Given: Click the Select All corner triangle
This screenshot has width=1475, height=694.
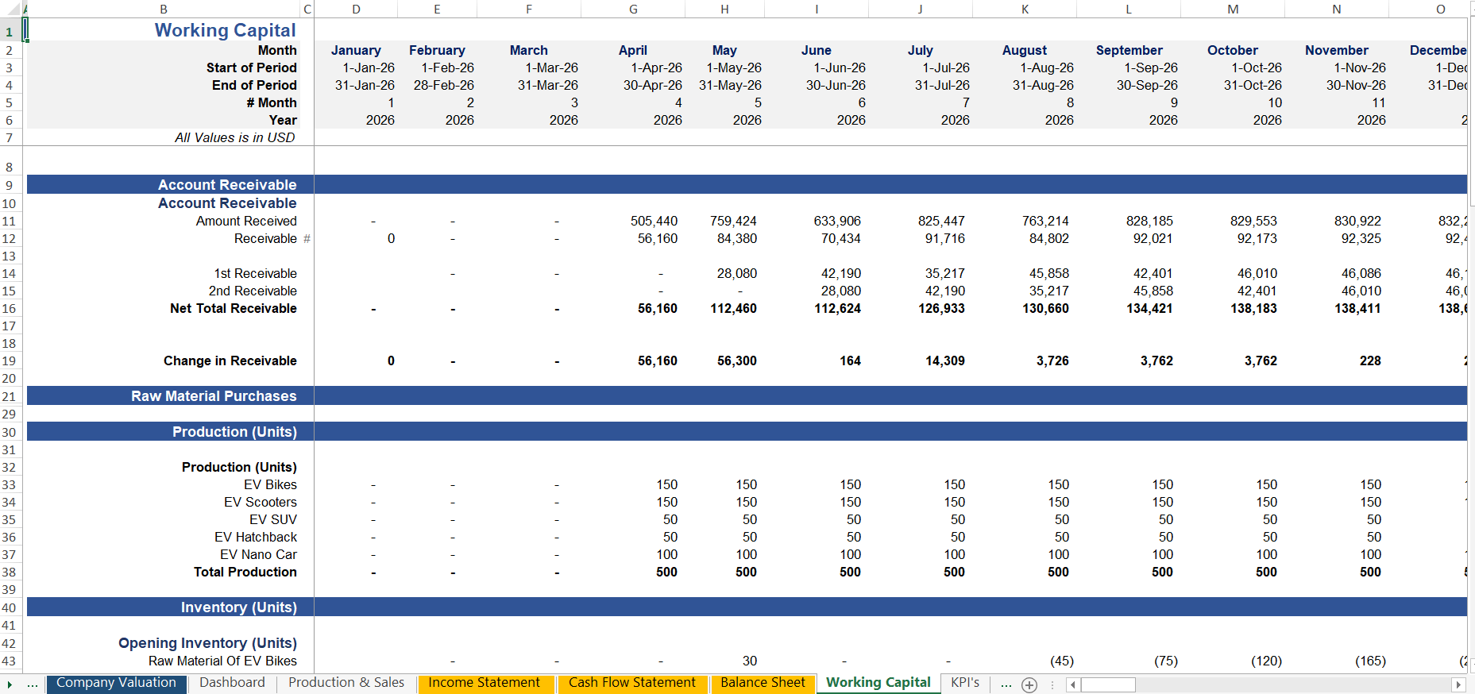Looking at the screenshot, I should (x=13, y=10).
